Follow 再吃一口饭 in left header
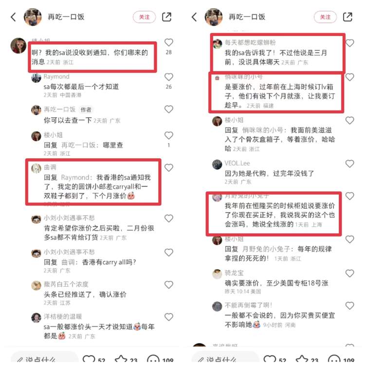 [x=145, y=17]
